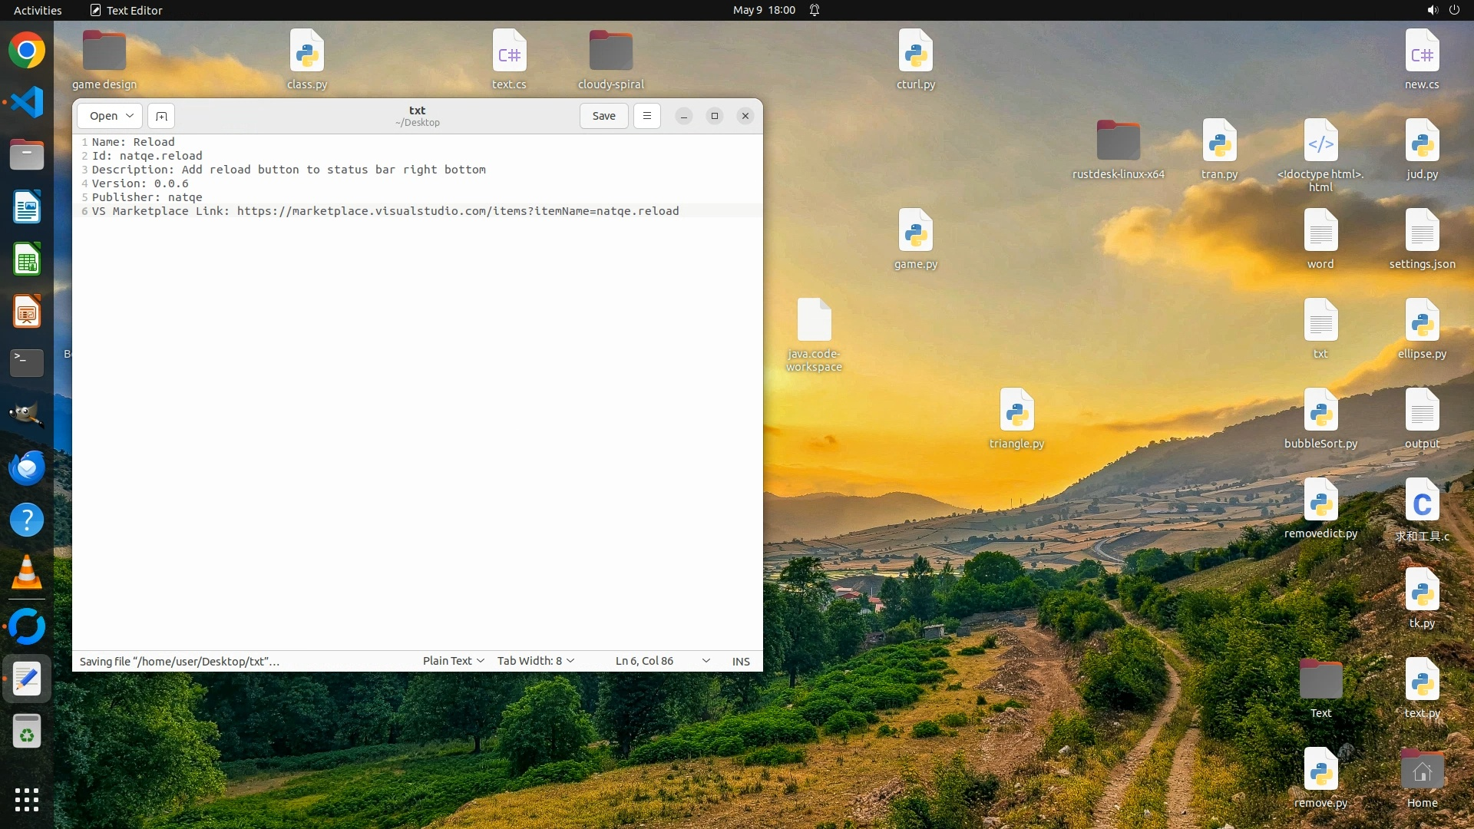1474x829 pixels.
Task: Click the new tab icon in editor header
Action: (161, 116)
